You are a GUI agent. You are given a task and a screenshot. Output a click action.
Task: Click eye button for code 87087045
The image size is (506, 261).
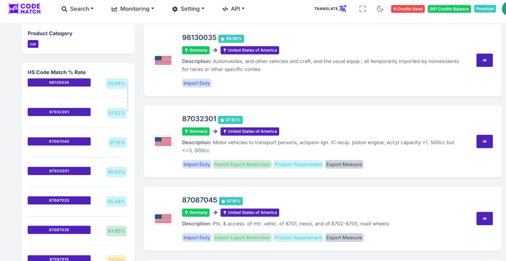(484, 219)
